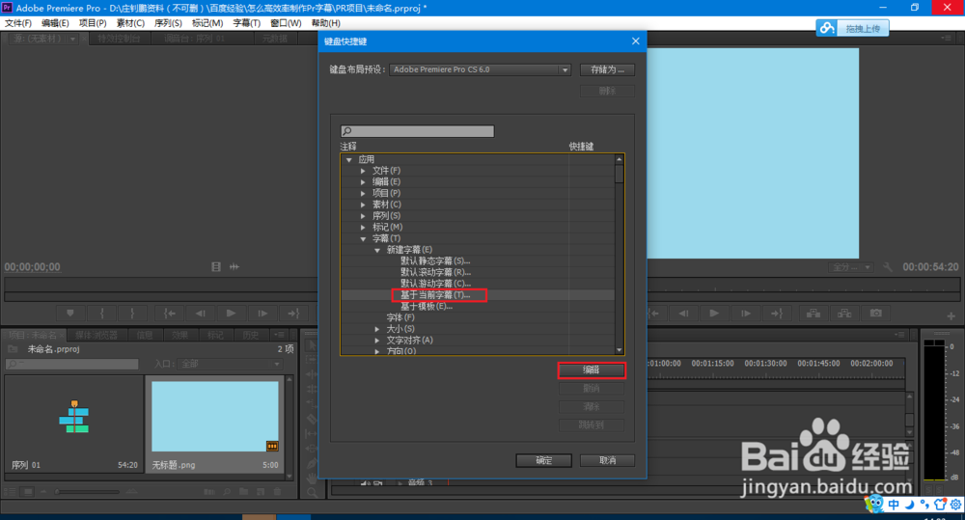Toggle the IME moon half-width icon

[909, 504]
